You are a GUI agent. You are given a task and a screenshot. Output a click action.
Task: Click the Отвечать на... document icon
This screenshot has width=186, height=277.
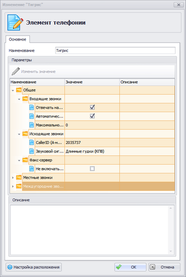(31, 107)
